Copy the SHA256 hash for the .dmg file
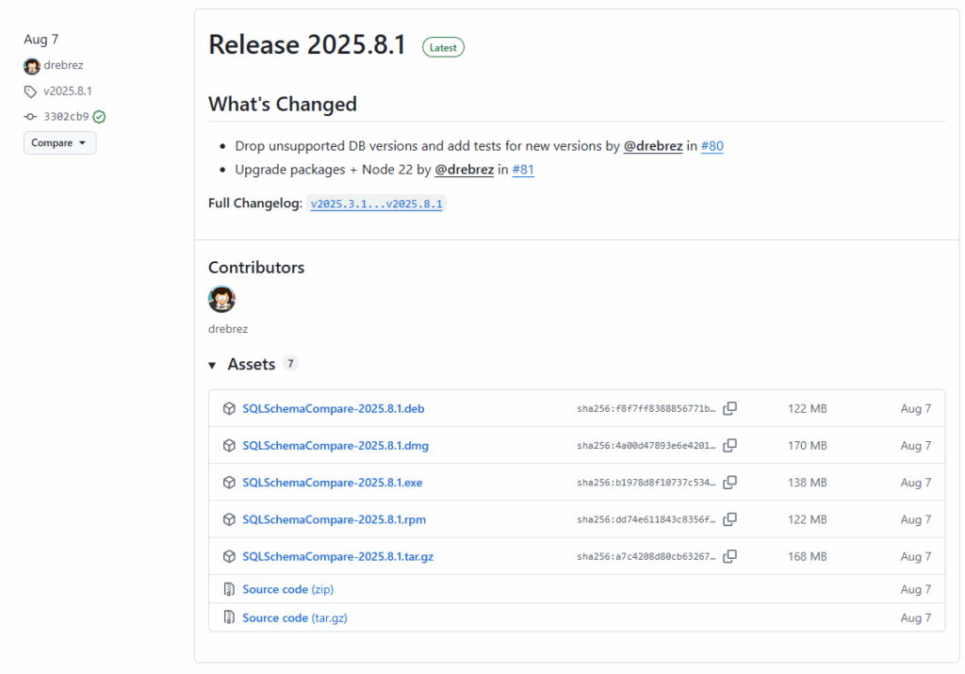 (x=729, y=445)
